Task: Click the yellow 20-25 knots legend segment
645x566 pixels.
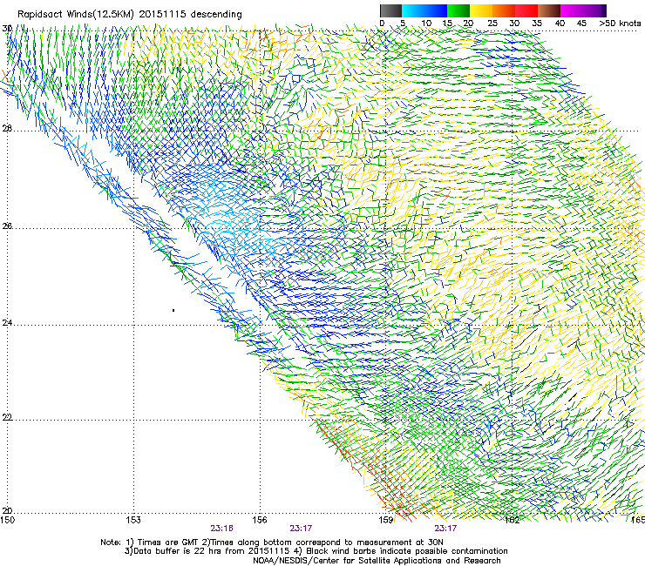Action: click(481, 10)
